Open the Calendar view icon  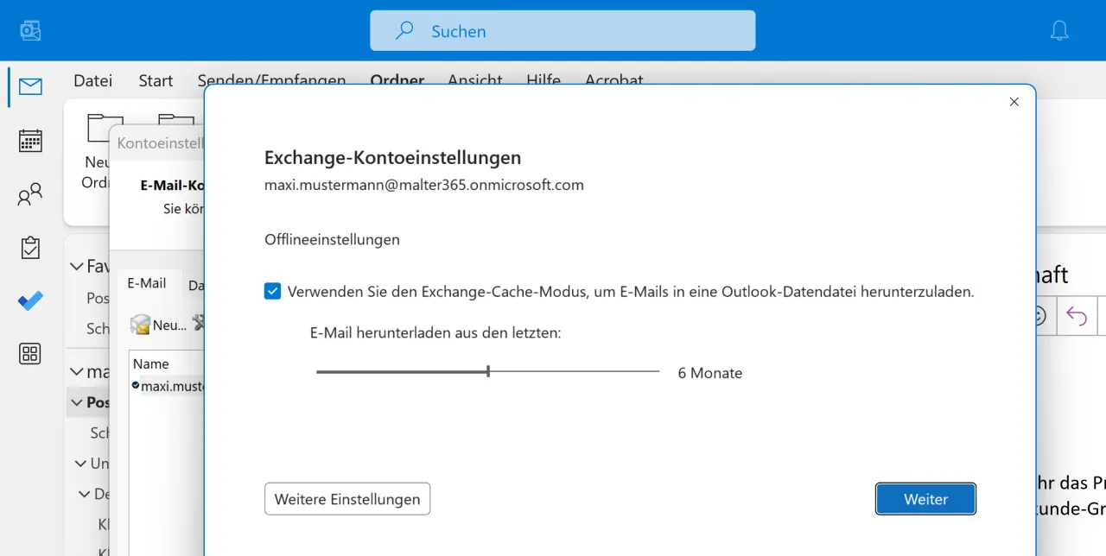pyautogui.click(x=30, y=141)
